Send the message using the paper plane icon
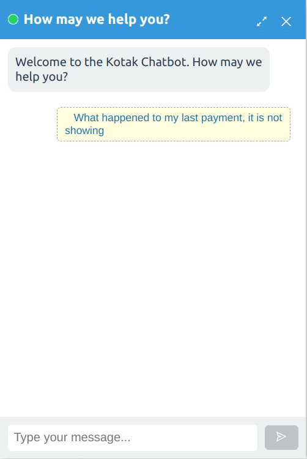 pyautogui.click(x=281, y=437)
